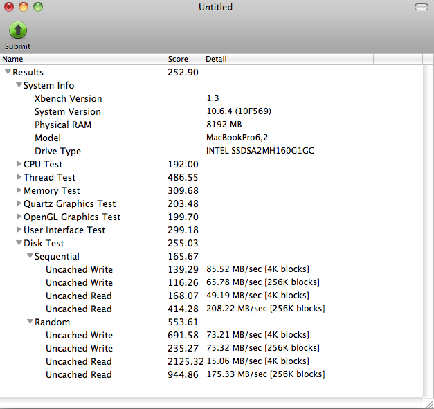Click the 15.06 MB/sec [4K blocks] detail
The image size is (434, 409).
point(257,361)
